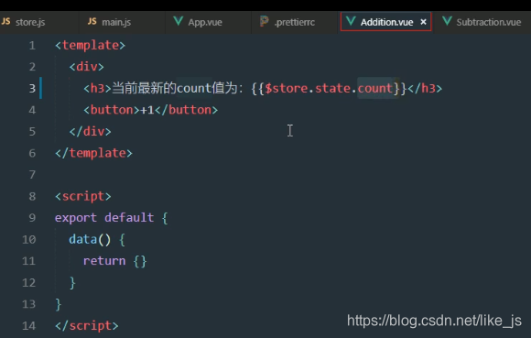Click the closing </button> tag on line 4
Image resolution: width=531 pixels, height=338 pixels.
[186, 110]
